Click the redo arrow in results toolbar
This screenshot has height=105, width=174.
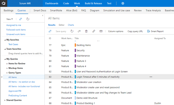79,31
